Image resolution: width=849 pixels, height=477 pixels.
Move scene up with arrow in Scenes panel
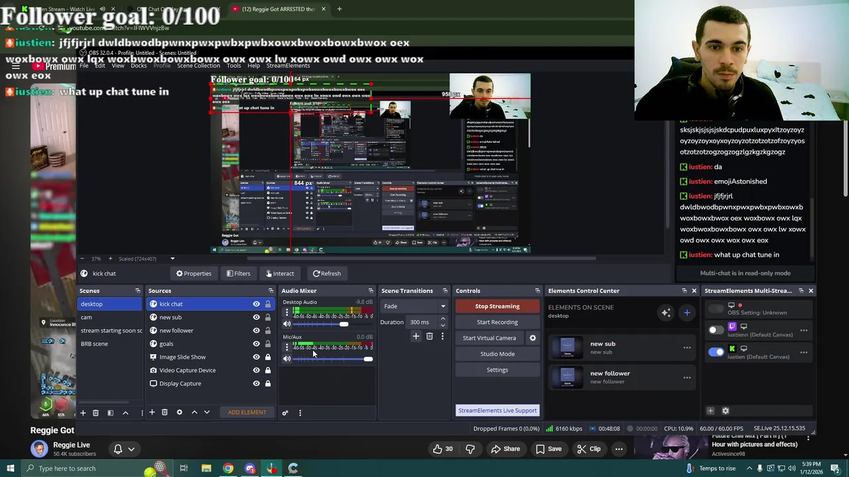(x=125, y=413)
